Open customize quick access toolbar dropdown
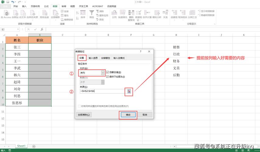This screenshot has height=152, width=260. coord(25,2)
